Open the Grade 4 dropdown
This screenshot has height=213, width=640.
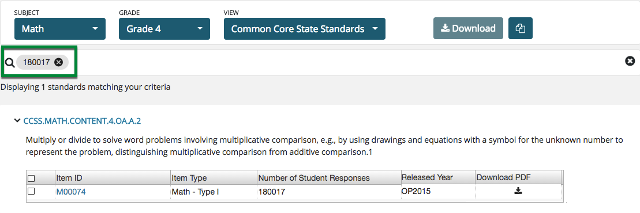(164, 29)
